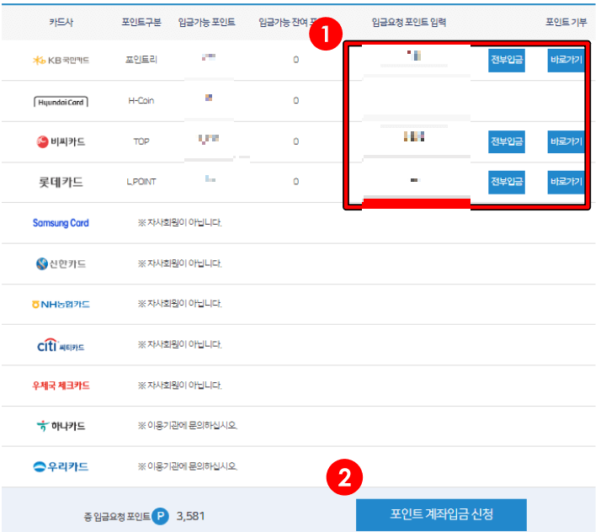
Task: Click the 우체국 체크카드 logo
Action: click(x=61, y=386)
